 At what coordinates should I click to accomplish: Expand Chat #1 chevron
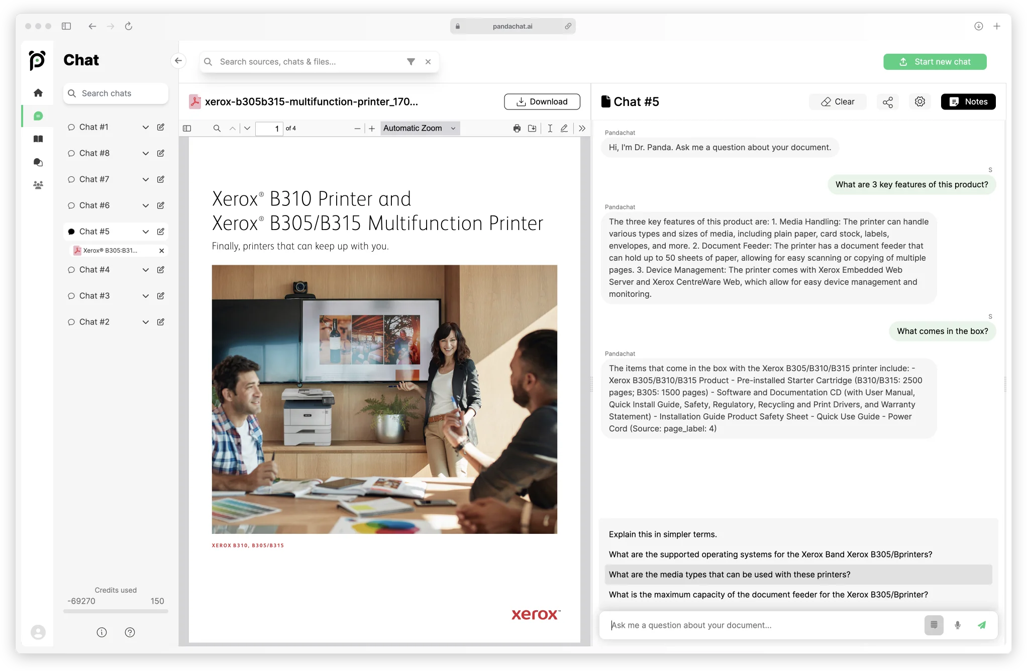(x=146, y=127)
